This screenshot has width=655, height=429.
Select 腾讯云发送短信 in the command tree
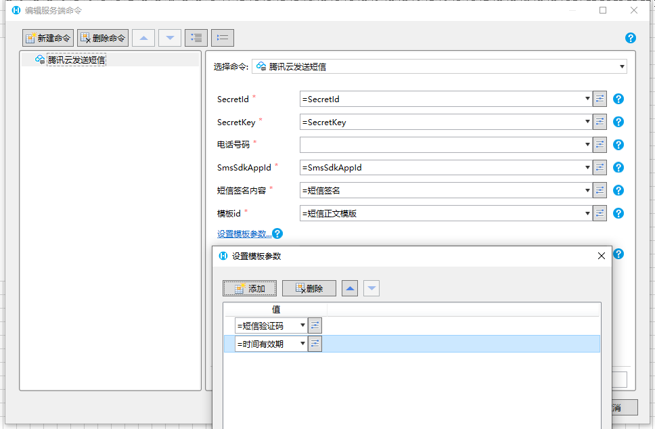point(76,60)
